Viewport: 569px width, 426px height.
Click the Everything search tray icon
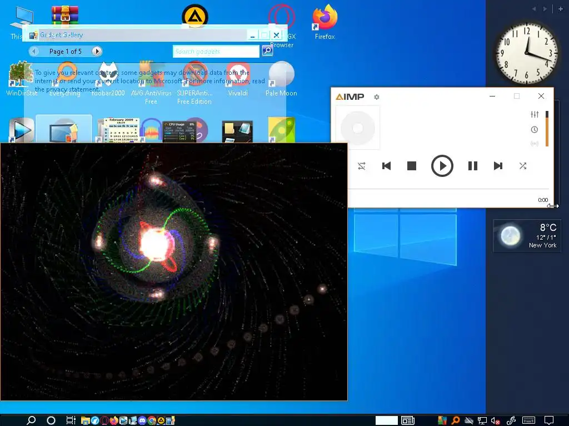[455, 420]
